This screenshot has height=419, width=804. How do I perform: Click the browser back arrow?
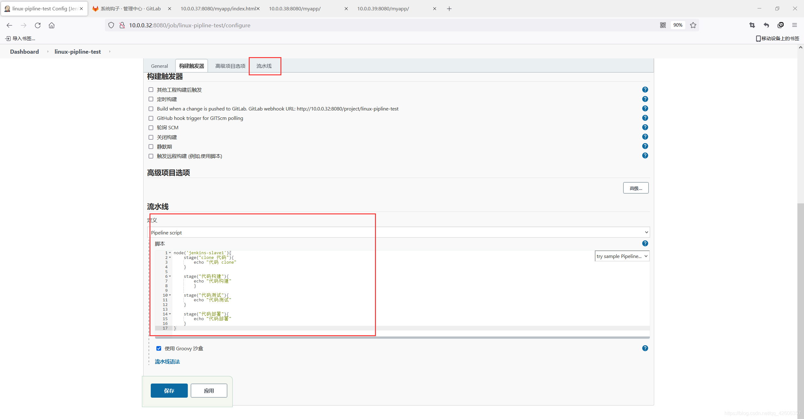coord(9,25)
